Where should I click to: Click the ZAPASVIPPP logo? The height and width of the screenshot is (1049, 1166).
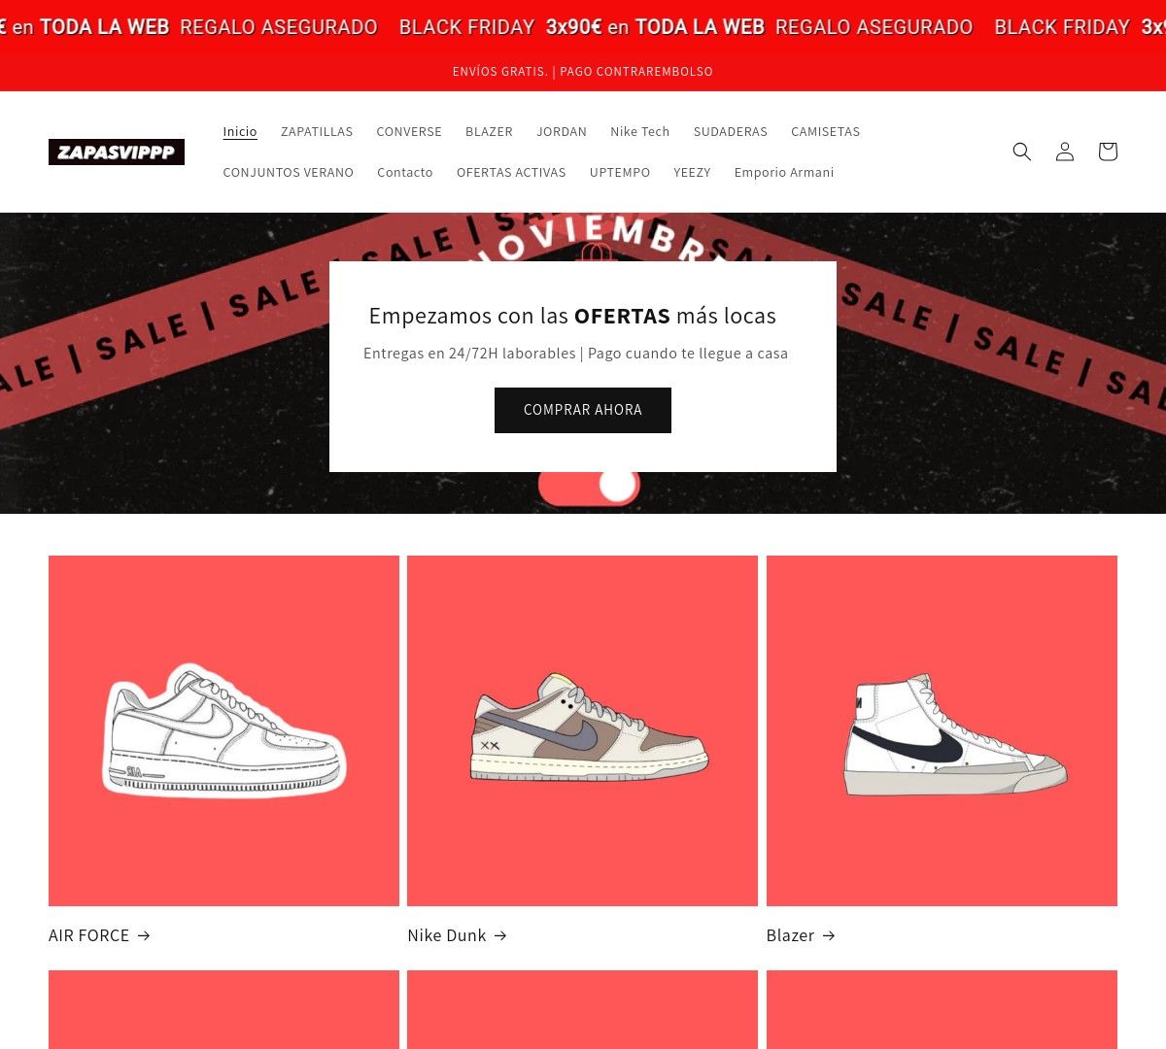coord(117,152)
